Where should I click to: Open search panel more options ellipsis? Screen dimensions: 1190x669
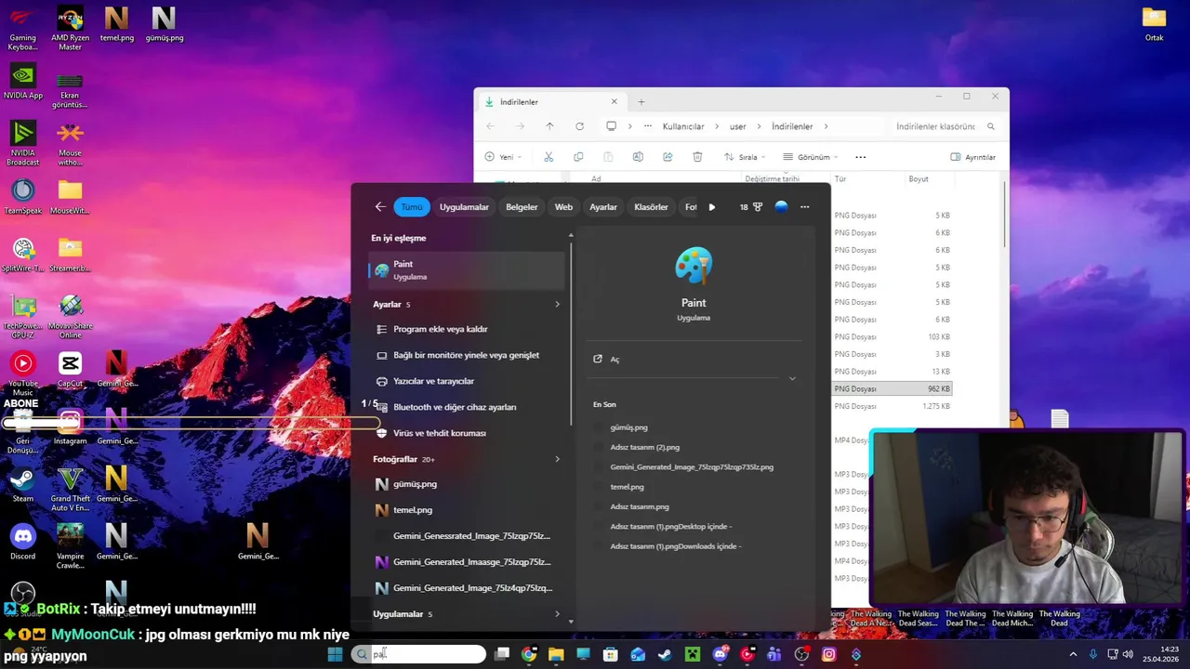805,207
